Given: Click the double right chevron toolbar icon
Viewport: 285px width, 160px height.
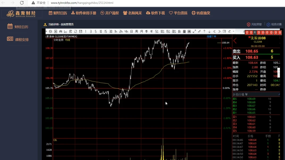Looking at the screenshot, I should (x=219, y=31).
